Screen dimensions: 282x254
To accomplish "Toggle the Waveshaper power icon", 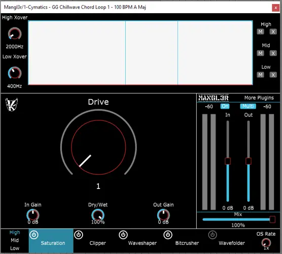I will click(123, 235).
